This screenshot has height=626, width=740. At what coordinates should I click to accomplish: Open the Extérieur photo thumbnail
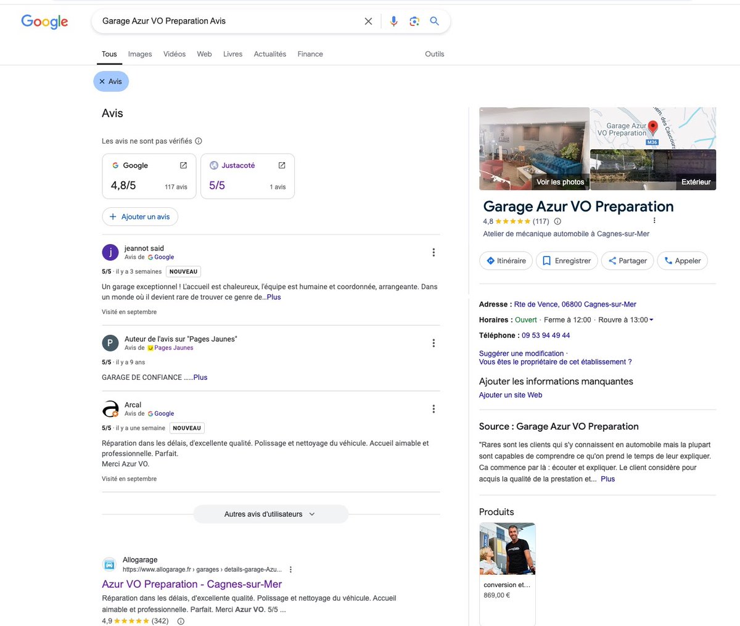click(x=654, y=170)
